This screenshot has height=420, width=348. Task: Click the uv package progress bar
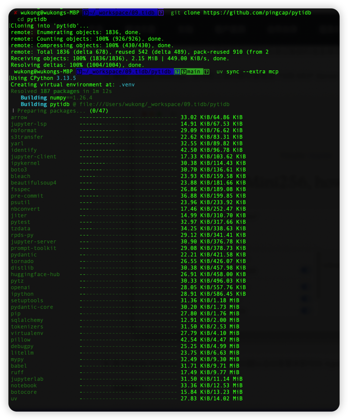[128, 398]
